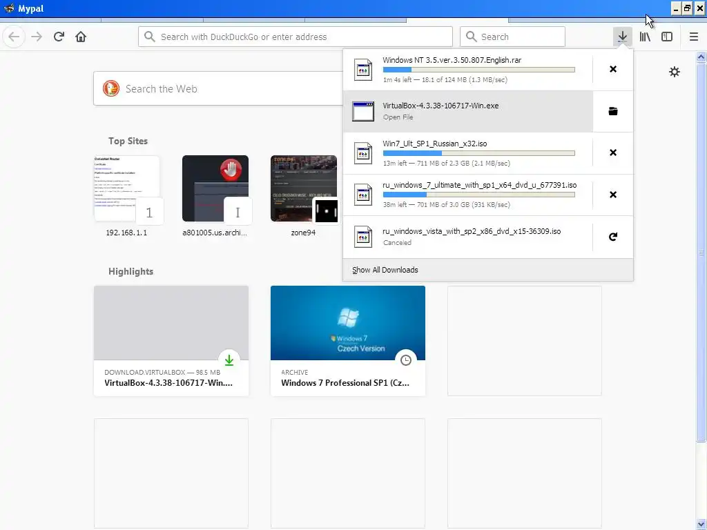Click the magnifier in the Search box
The image size is (707, 530).
(x=471, y=37)
